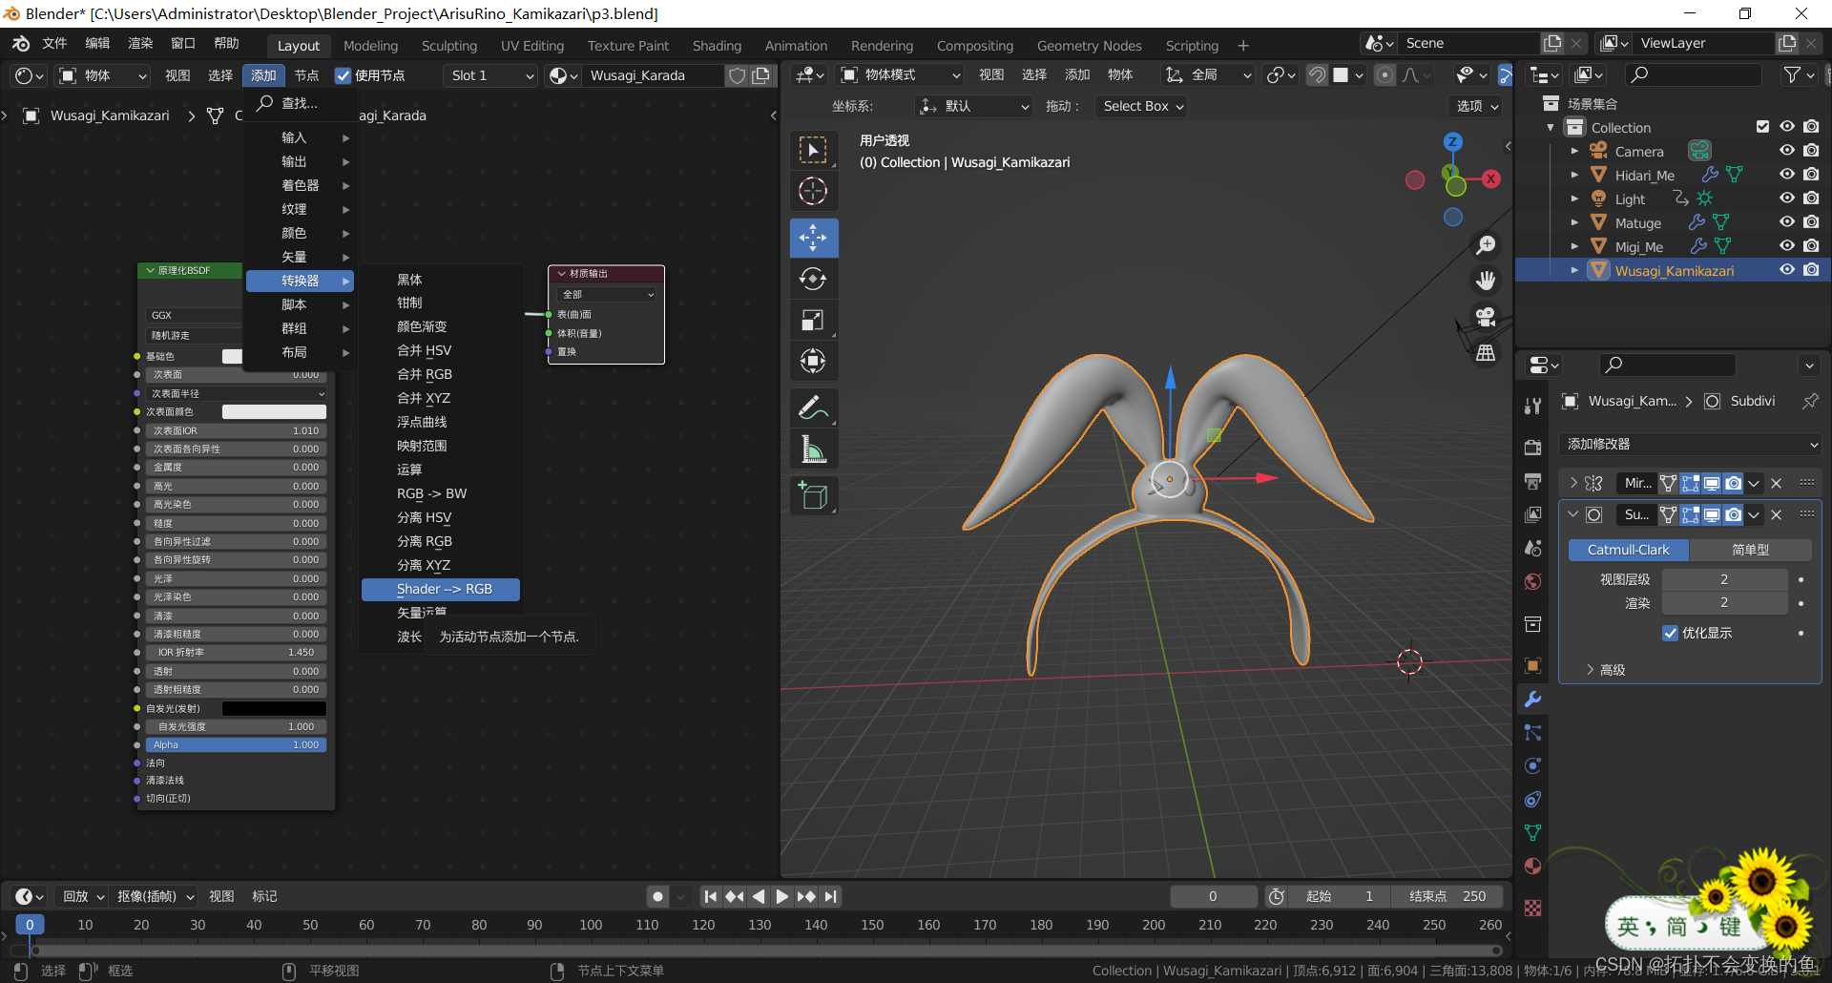The height and width of the screenshot is (983, 1832).
Task: Open the World properties globe tab
Action: pos(1533,581)
